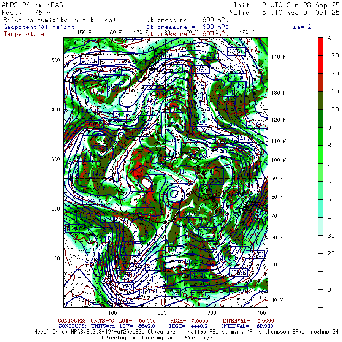Click the mint colorbar segment between 50 and 60
Viewport: 342px width, 342px height.
[x=320, y=190]
